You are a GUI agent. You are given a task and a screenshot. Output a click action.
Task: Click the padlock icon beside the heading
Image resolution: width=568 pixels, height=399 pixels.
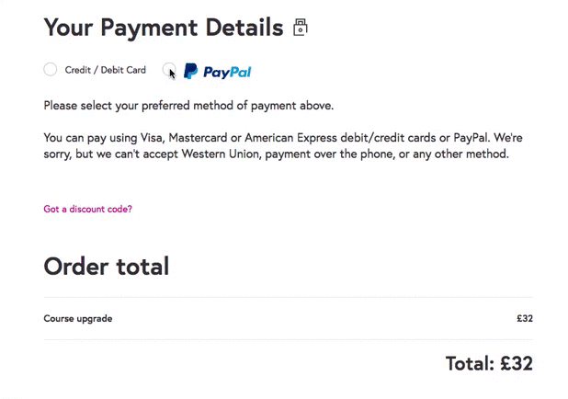(x=300, y=28)
